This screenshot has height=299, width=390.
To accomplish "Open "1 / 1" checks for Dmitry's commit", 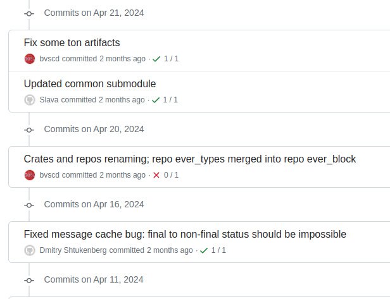I will point(218,250).
